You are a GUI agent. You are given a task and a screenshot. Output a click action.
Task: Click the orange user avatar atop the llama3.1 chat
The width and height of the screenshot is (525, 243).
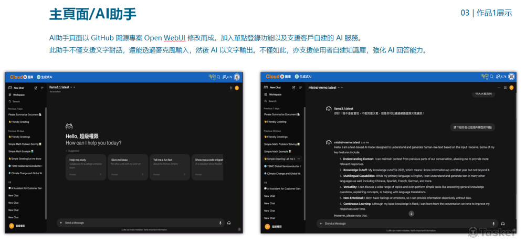[x=237, y=88]
